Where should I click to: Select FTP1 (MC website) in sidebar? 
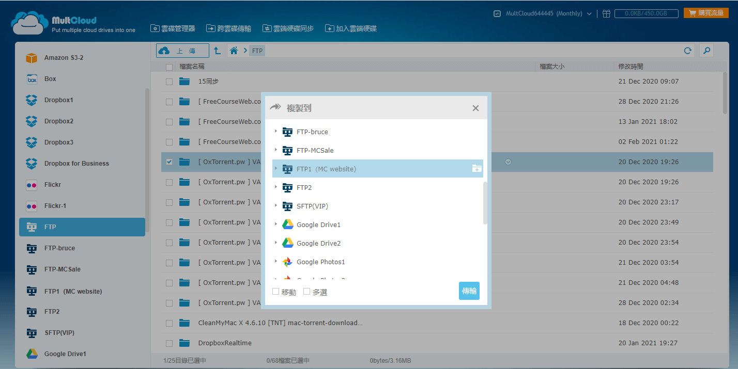(x=82, y=292)
